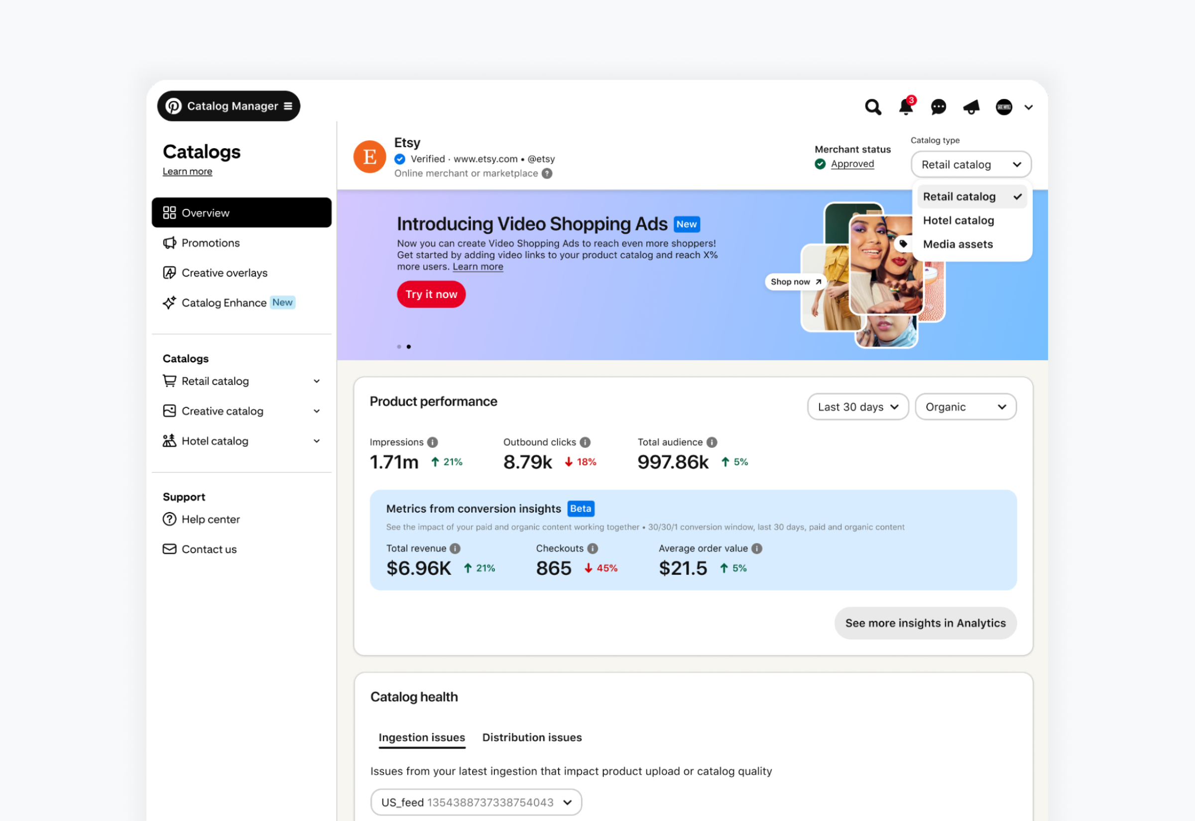This screenshot has width=1195, height=821.
Task: Expand the Hotel catalog sidebar section
Action: click(x=317, y=441)
